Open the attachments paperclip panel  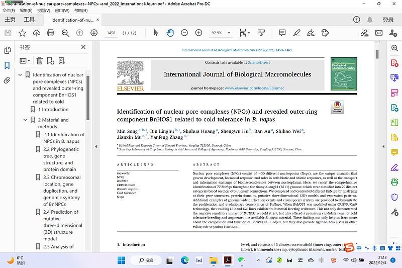coord(7,80)
